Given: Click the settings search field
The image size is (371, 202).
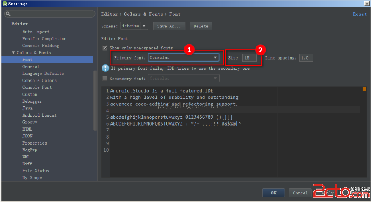Looking at the screenshot, I should click(x=49, y=14).
